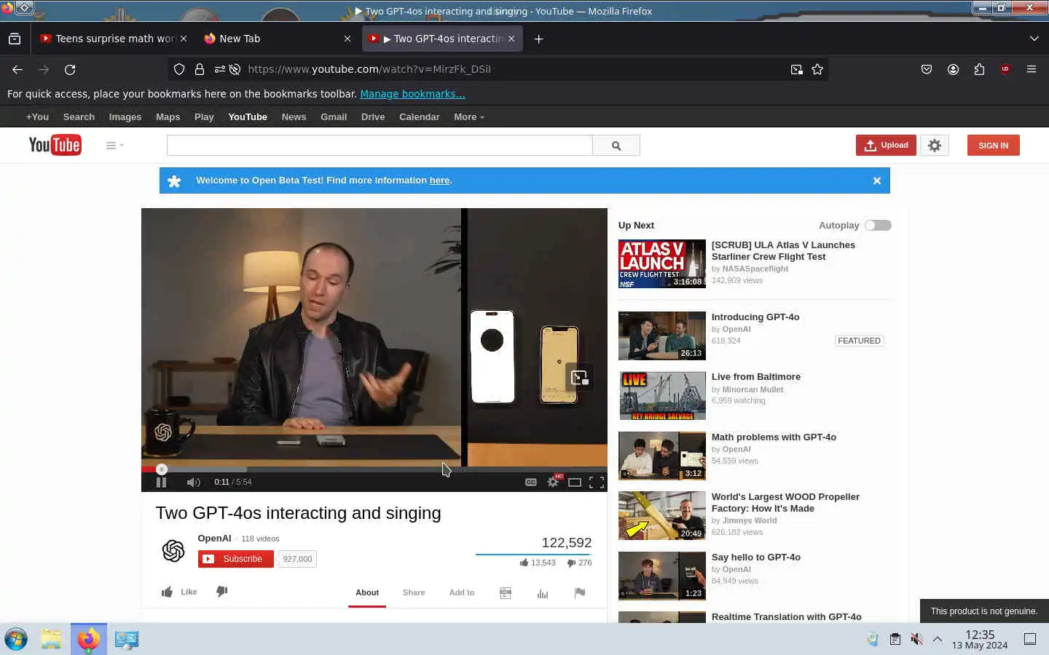Follow the 'here' link in beta banner
This screenshot has width=1049, height=655.
(439, 180)
